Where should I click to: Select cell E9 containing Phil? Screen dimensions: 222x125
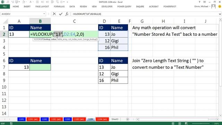click(x=119, y=80)
